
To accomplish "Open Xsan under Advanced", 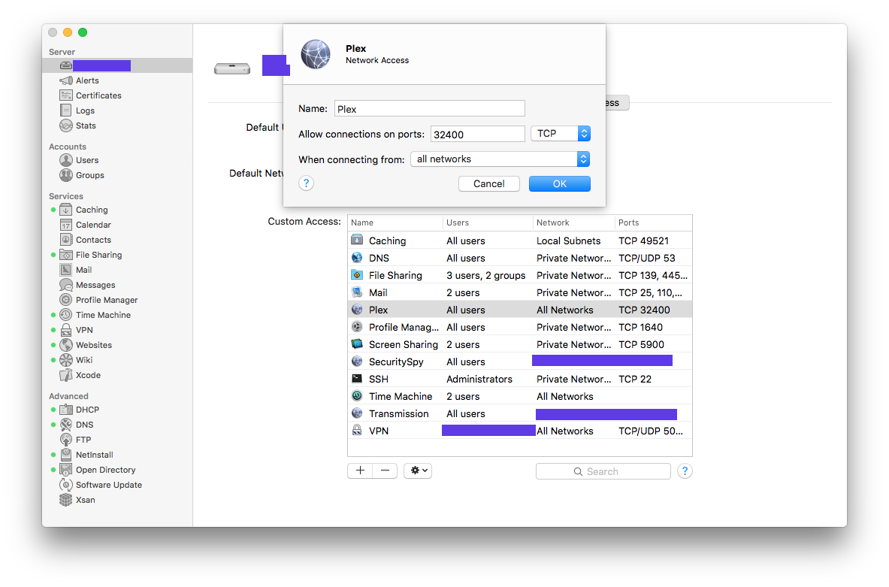I will pyautogui.click(x=85, y=500).
